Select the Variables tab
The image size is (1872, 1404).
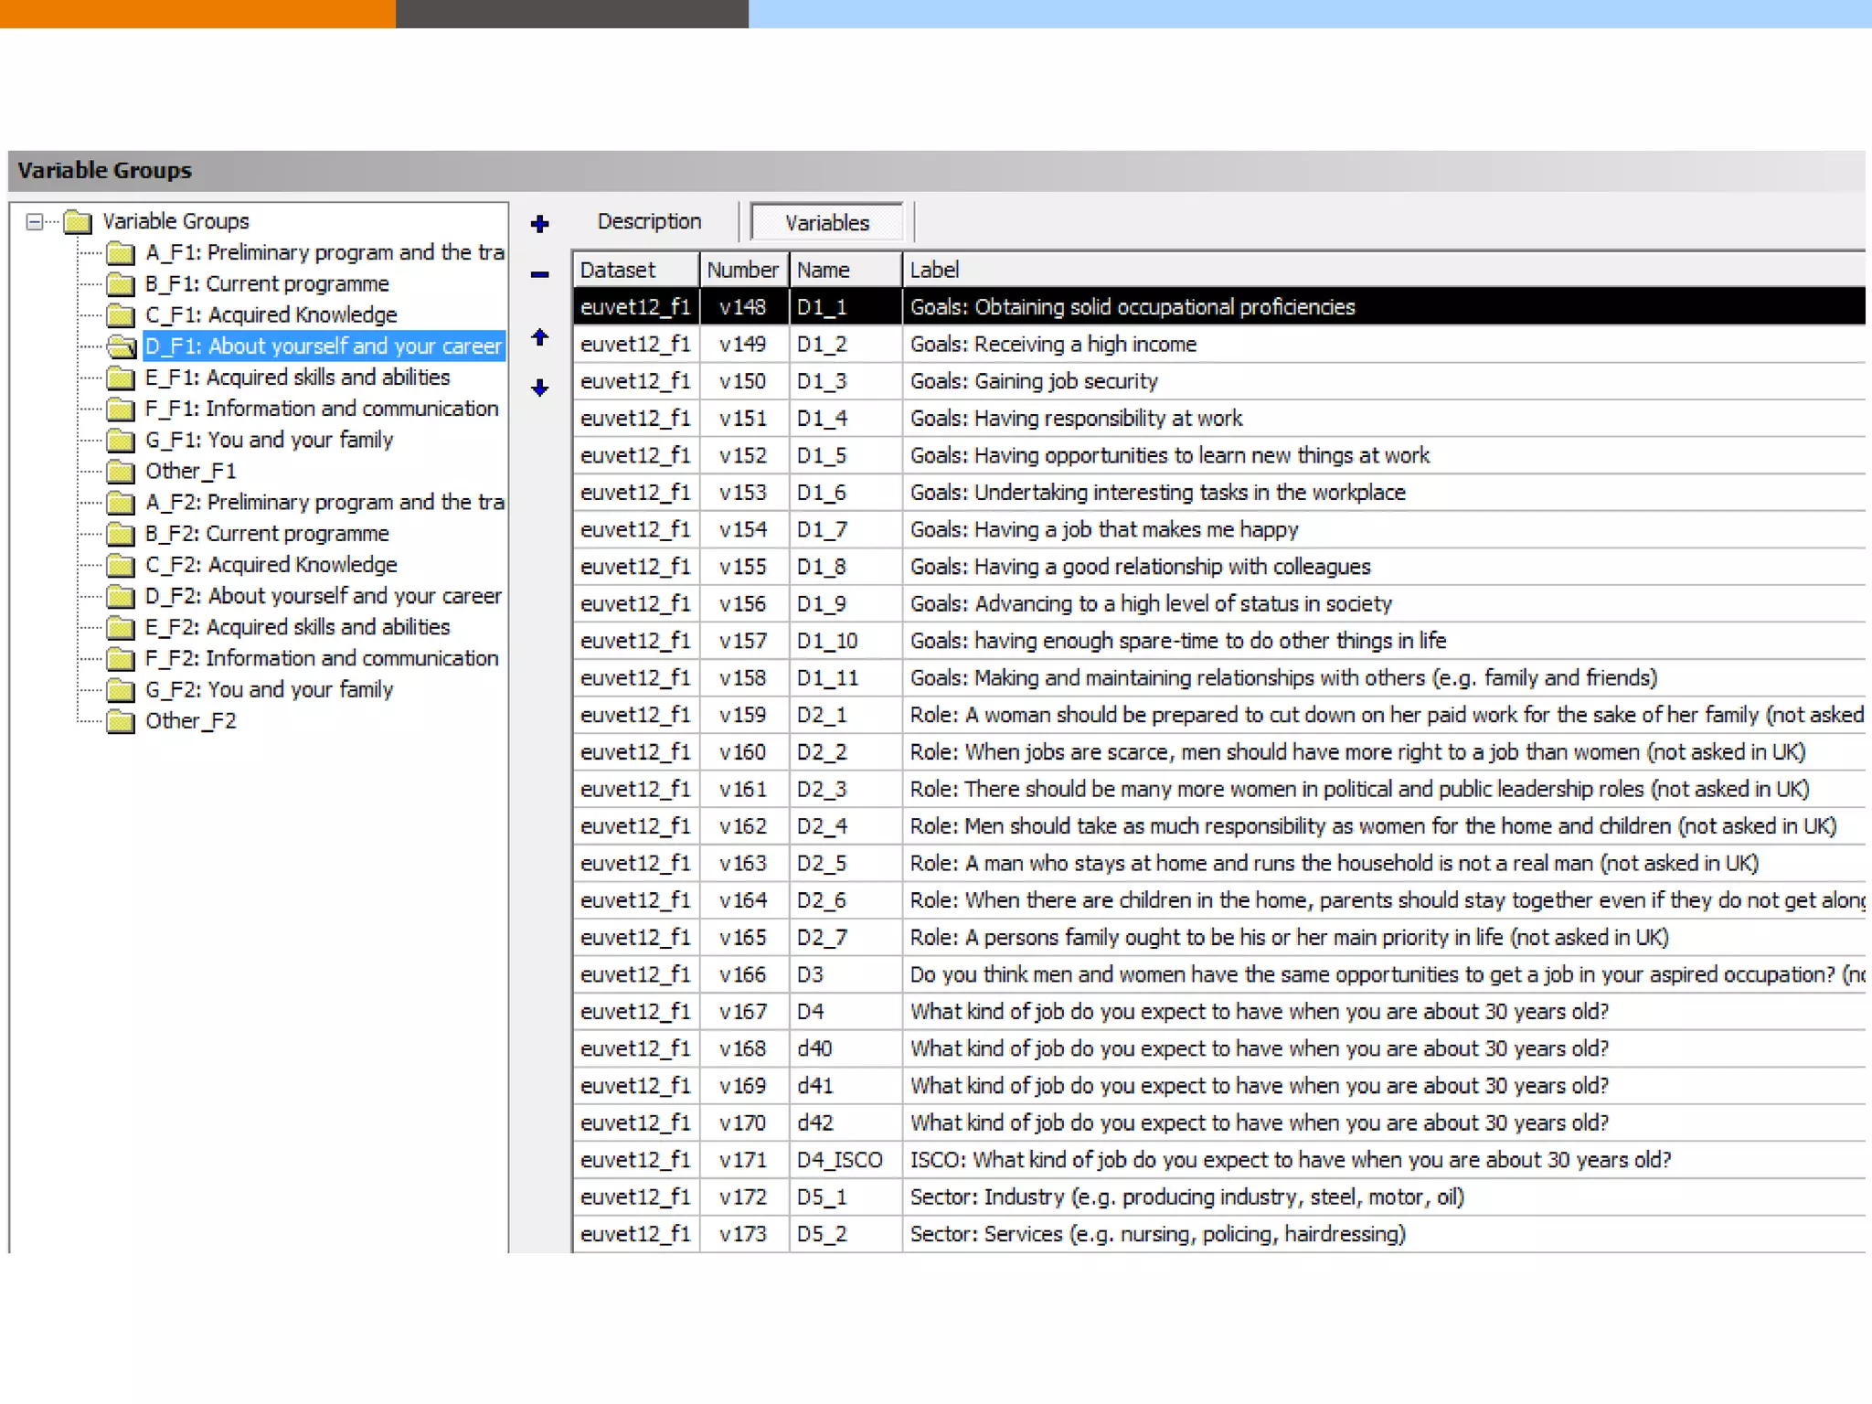tap(826, 223)
